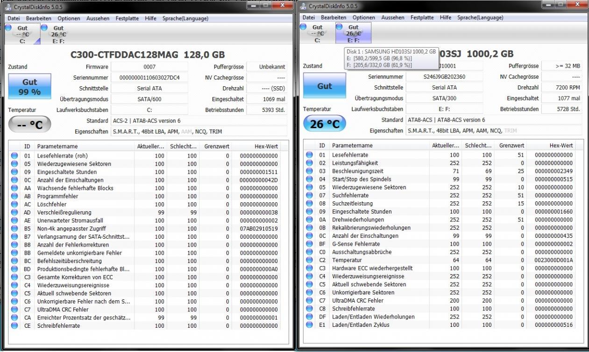Image resolution: width=589 pixels, height=352 pixels.
Task: Click firmware field showing 0007
Action: coord(149,67)
